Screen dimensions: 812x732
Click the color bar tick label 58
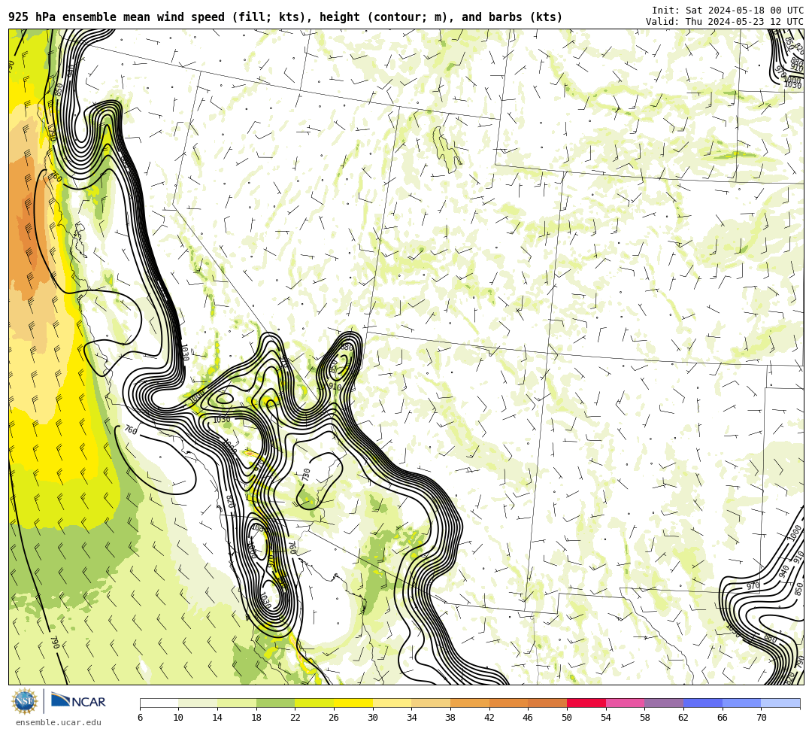[x=644, y=718]
